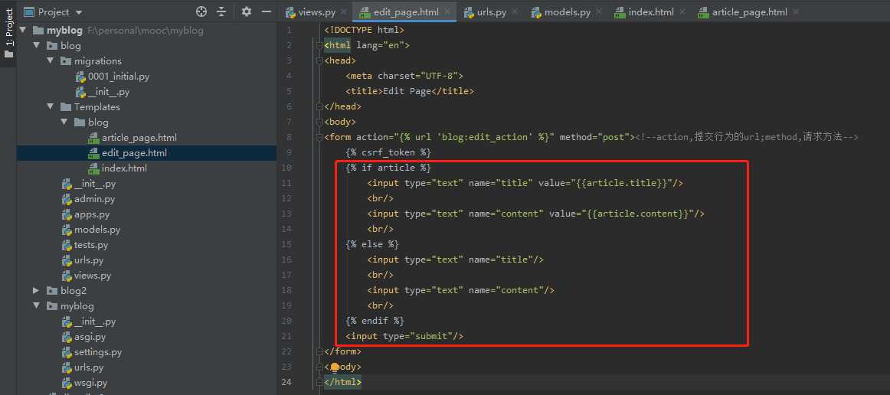Click the yellow intention lightbulb icon
This screenshot has width=890, height=395.
point(335,367)
